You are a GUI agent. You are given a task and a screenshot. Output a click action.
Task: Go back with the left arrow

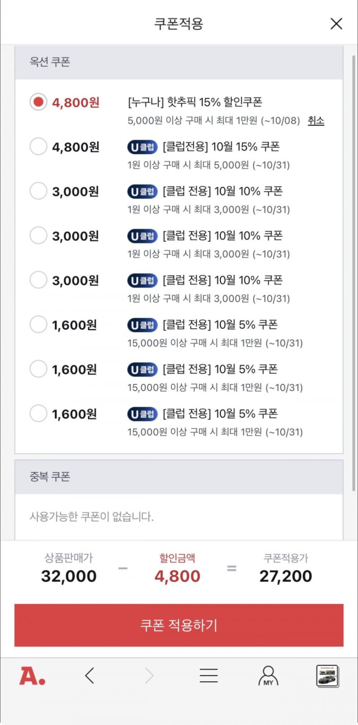tap(89, 676)
